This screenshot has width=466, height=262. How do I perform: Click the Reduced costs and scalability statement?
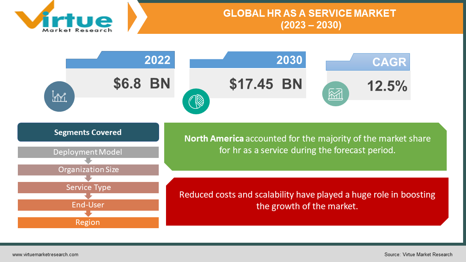[x=307, y=200]
